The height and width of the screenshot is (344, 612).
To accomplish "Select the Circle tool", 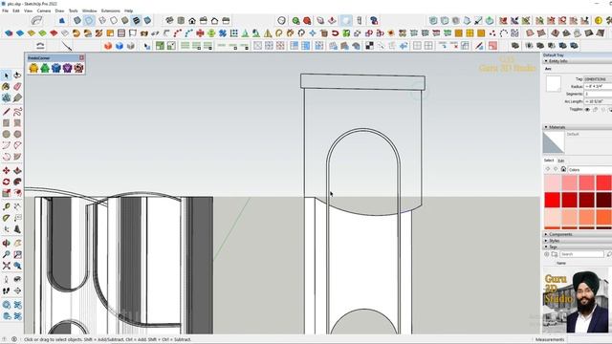I will (x=7, y=134).
